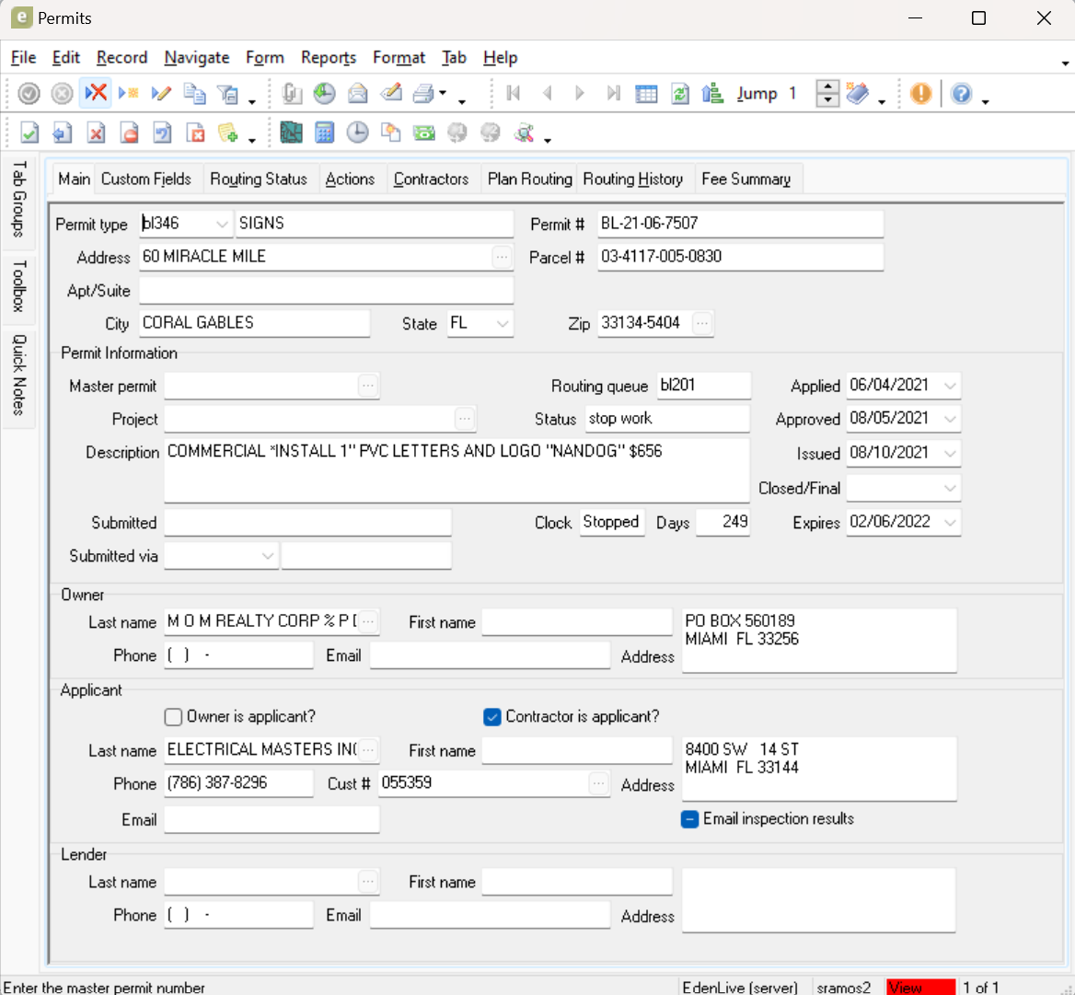The height and width of the screenshot is (995, 1075).
Task: Open the Permit type dropdown
Action: pos(222,224)
